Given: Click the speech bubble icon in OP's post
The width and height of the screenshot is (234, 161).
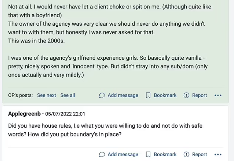Looking at the screenshot, I should pyautogui.click(x=102, y=96).
